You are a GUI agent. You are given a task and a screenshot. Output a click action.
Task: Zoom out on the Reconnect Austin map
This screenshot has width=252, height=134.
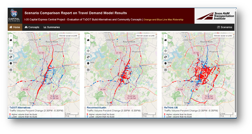point(88,44)
